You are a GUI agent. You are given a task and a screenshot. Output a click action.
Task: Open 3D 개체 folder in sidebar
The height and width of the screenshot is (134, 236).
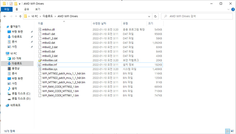tap(17, 59)
